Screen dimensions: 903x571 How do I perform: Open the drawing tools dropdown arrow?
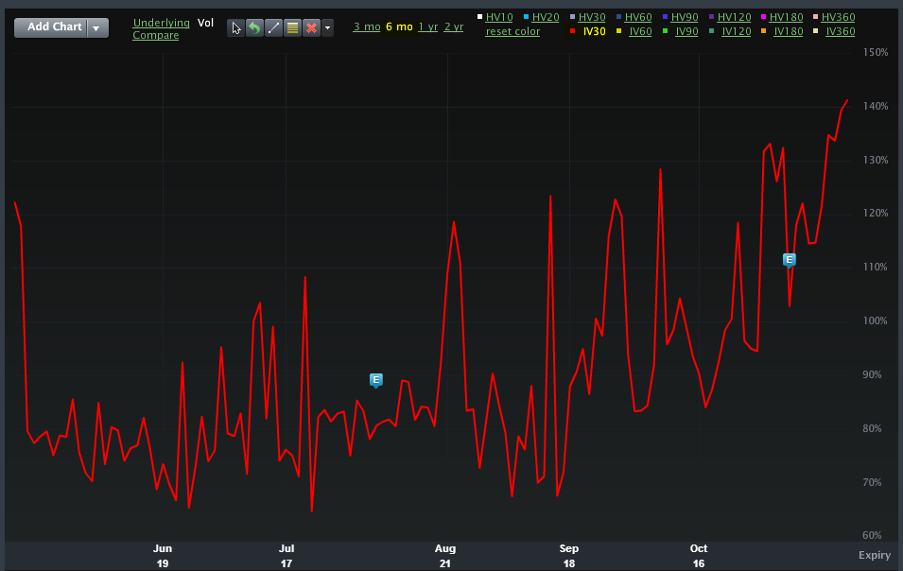tap(328, 27)
